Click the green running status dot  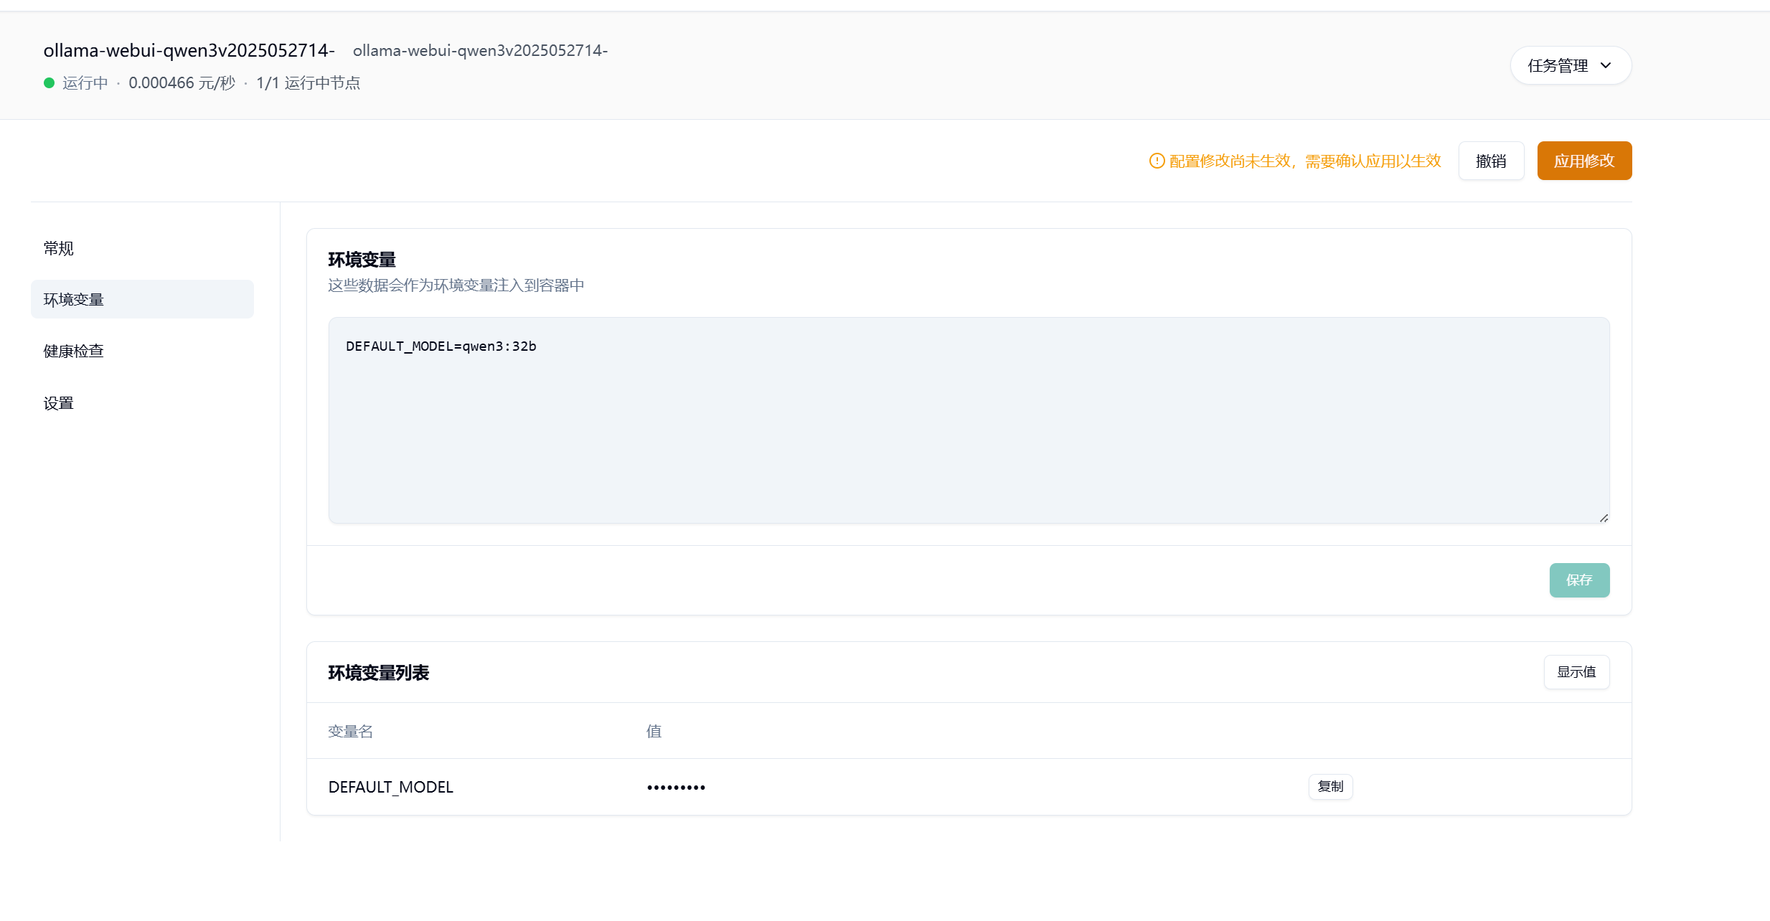coord(50,83)
